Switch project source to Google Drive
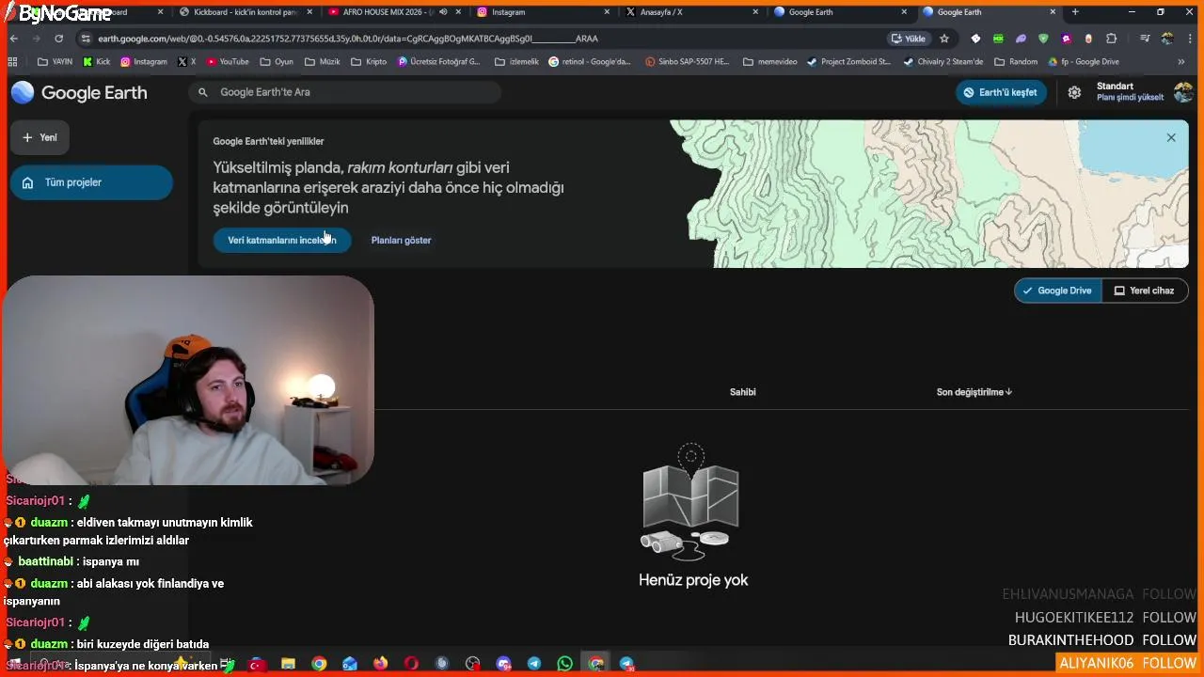The image size is (1204, 677). pos(1058,291)
